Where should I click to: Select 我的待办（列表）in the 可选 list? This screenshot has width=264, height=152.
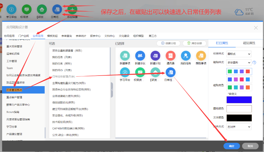pyautogui.click(x=62, y=70)
